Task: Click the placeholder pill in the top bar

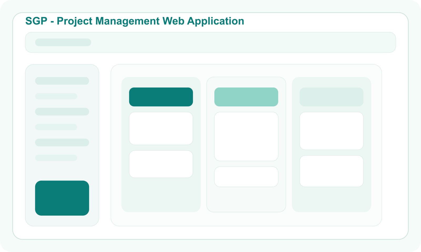Action: coord(63,42)
